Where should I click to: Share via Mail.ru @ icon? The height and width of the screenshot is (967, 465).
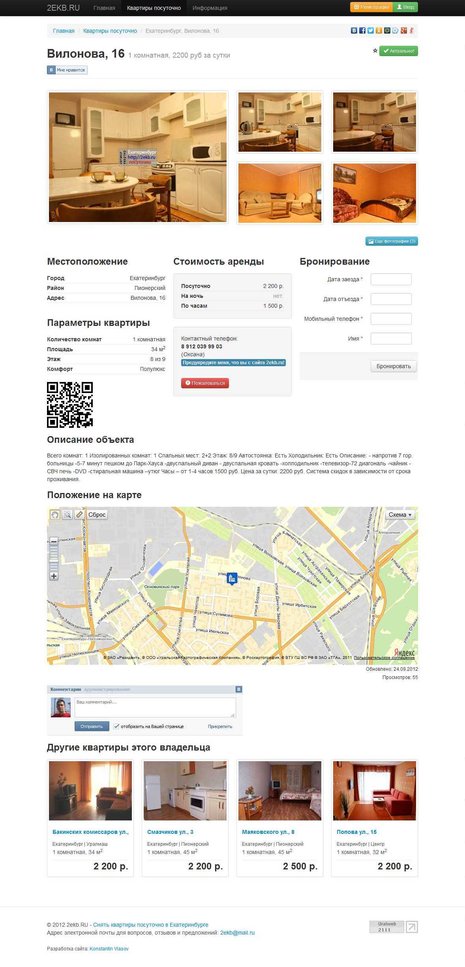387,30
